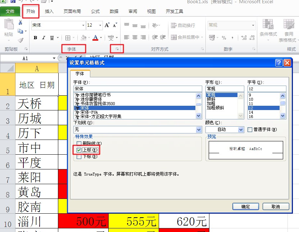Open the font size dropdown arrow

click(x=100, y=26)
